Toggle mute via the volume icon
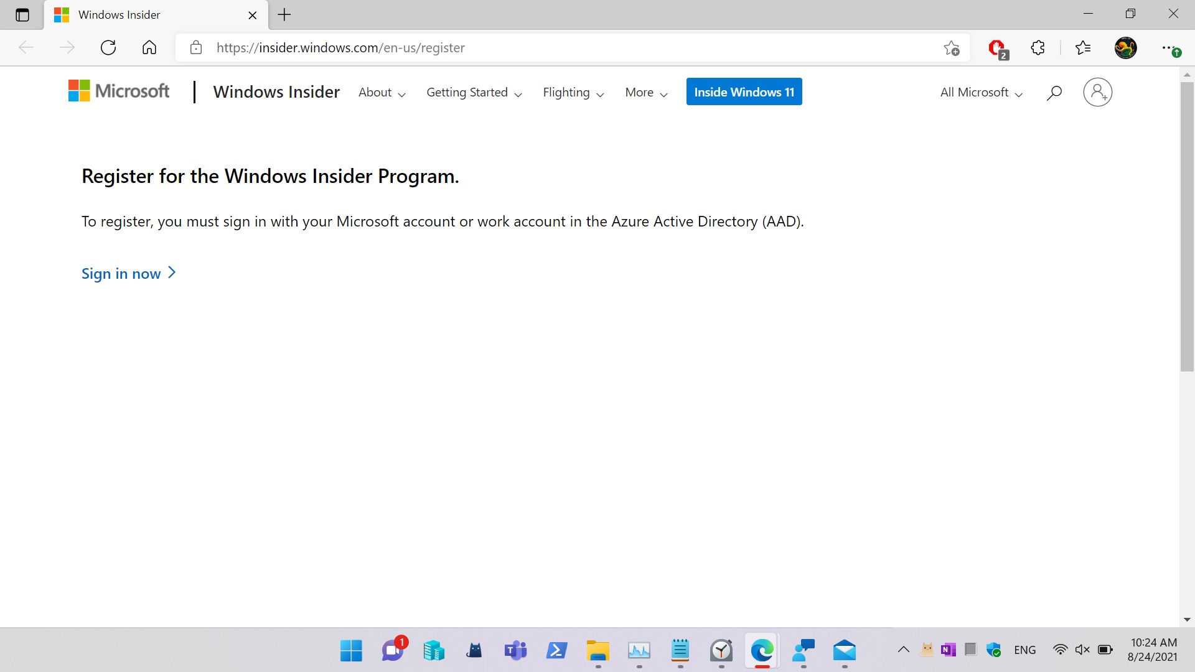The image size is (1195, 672). pos(1083,649)
